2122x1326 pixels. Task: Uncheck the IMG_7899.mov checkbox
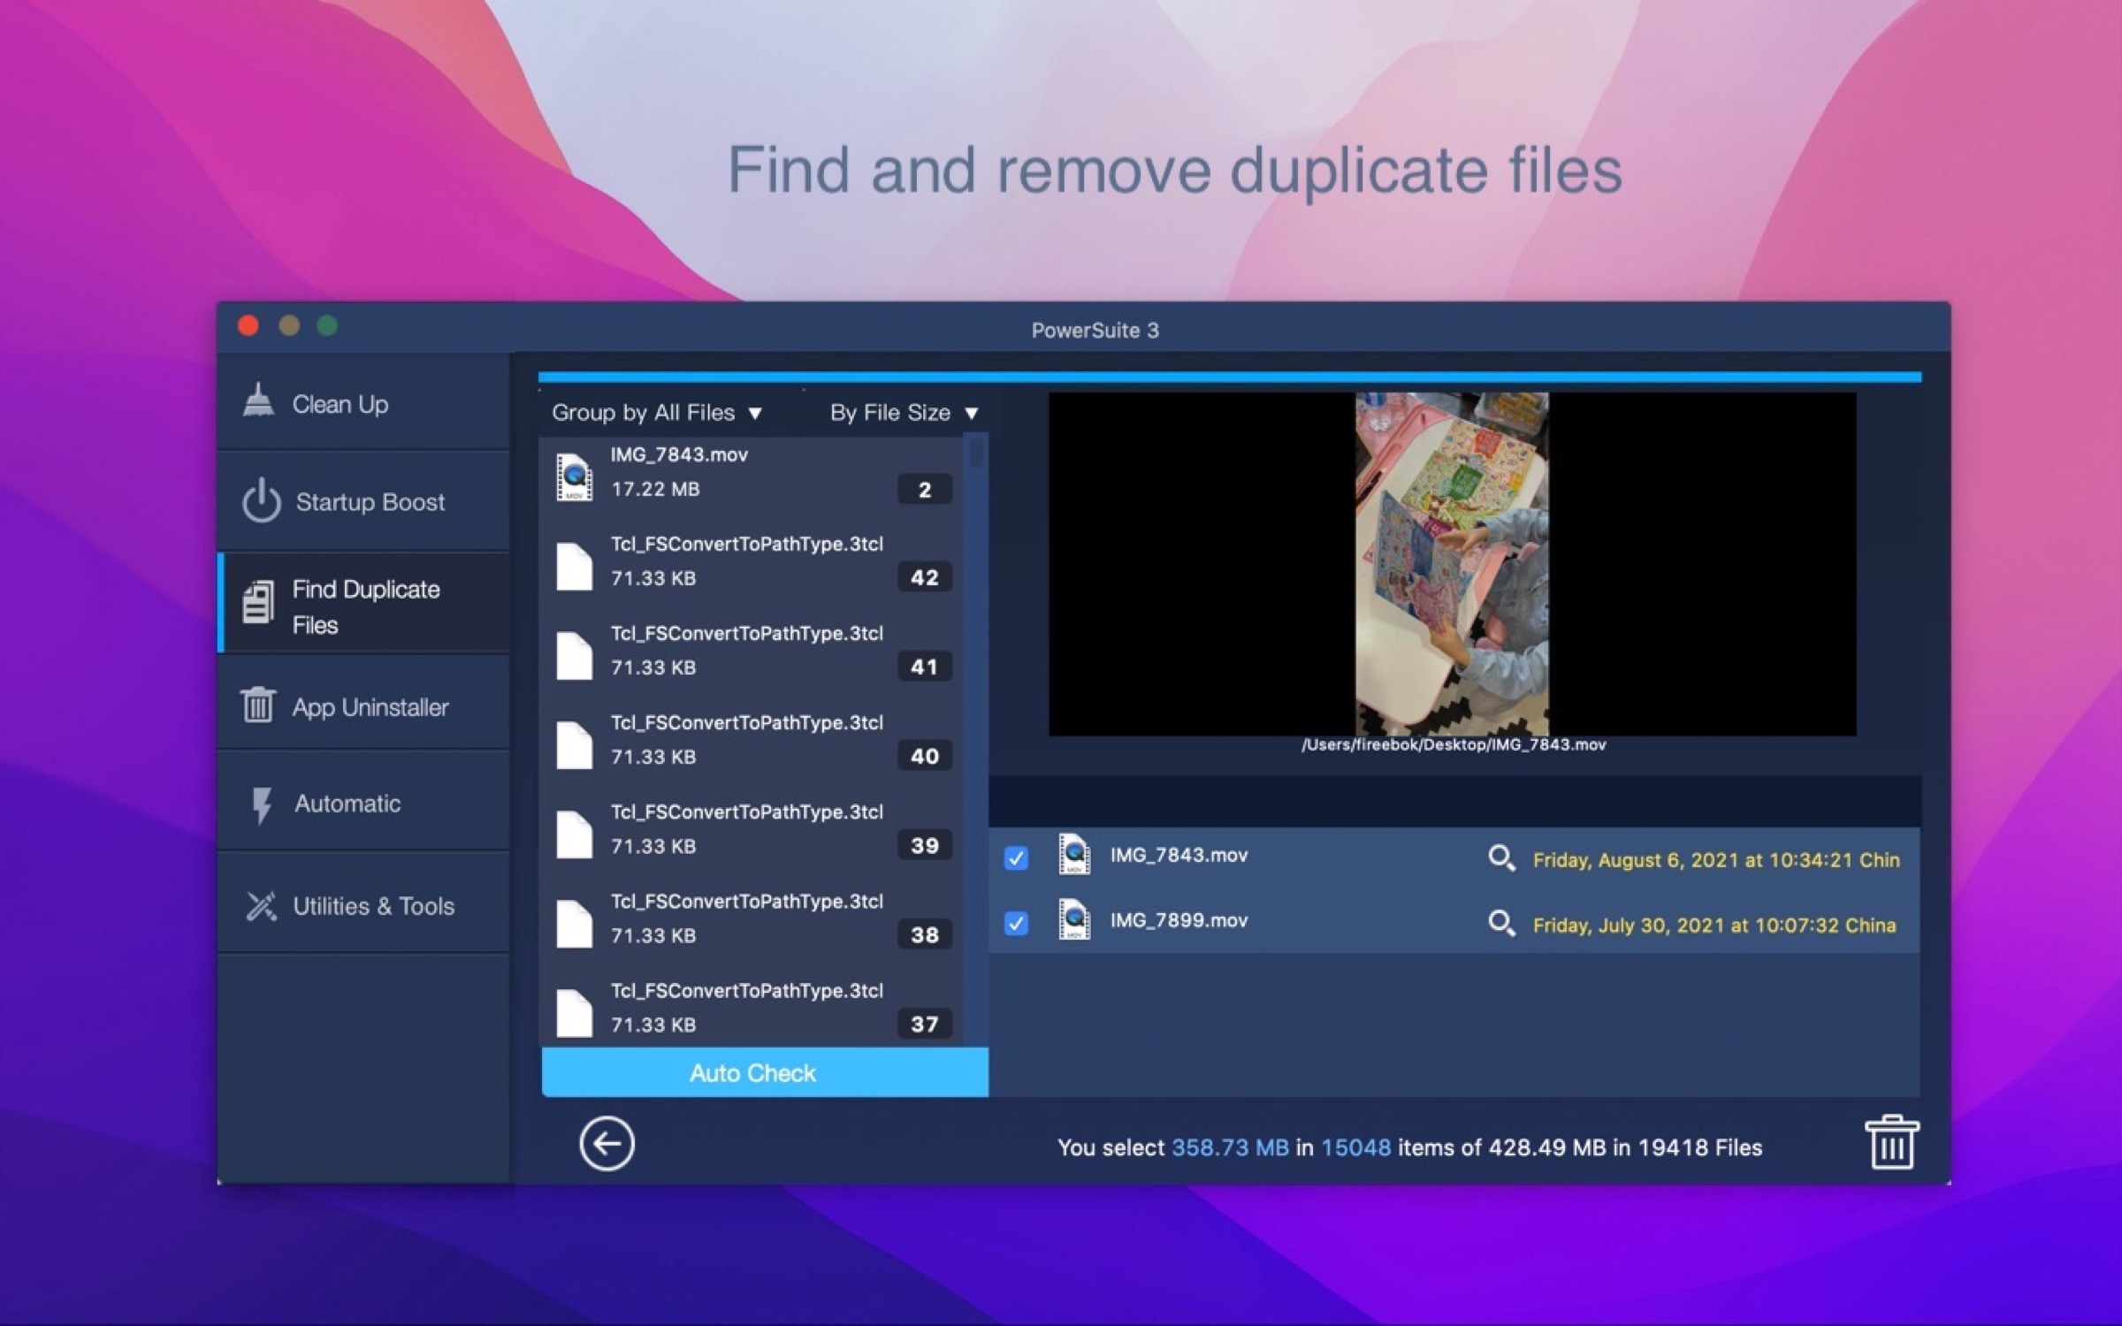click(x=1016, y=923)
